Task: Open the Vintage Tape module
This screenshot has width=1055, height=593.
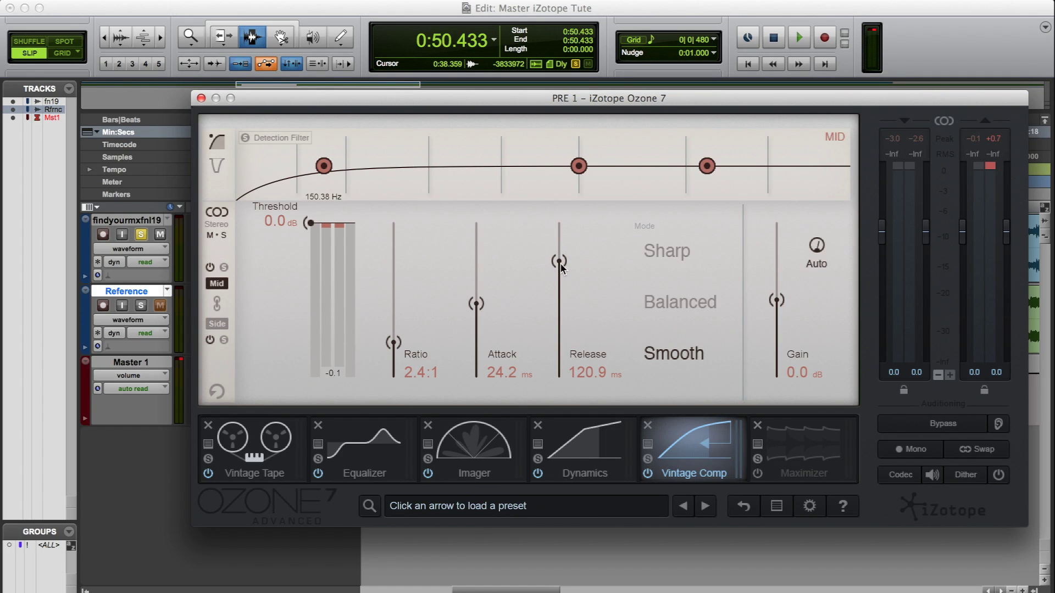Action: click(254, 449)
